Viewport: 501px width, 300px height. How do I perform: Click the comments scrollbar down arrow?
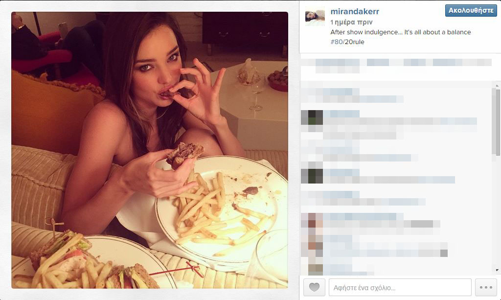pyautogui.click(x=497, y=271)
